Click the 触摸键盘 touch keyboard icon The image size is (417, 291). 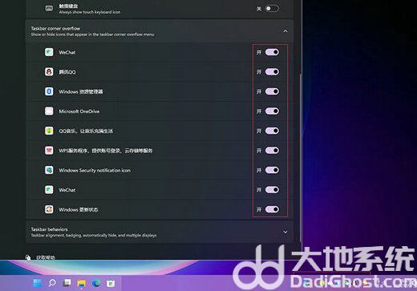49,9
